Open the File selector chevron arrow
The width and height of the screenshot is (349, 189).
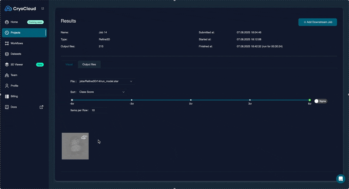tap(131, 81)
